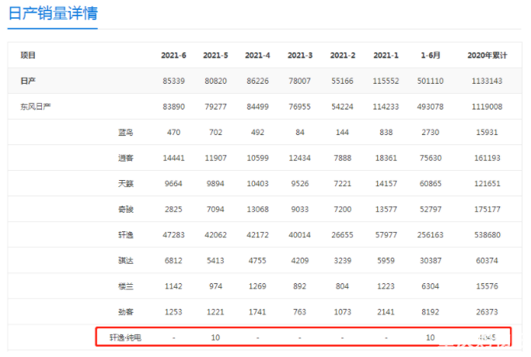Click the 2021-6 column header
This screenshot has width=531, height=357.
coord(173,55)
